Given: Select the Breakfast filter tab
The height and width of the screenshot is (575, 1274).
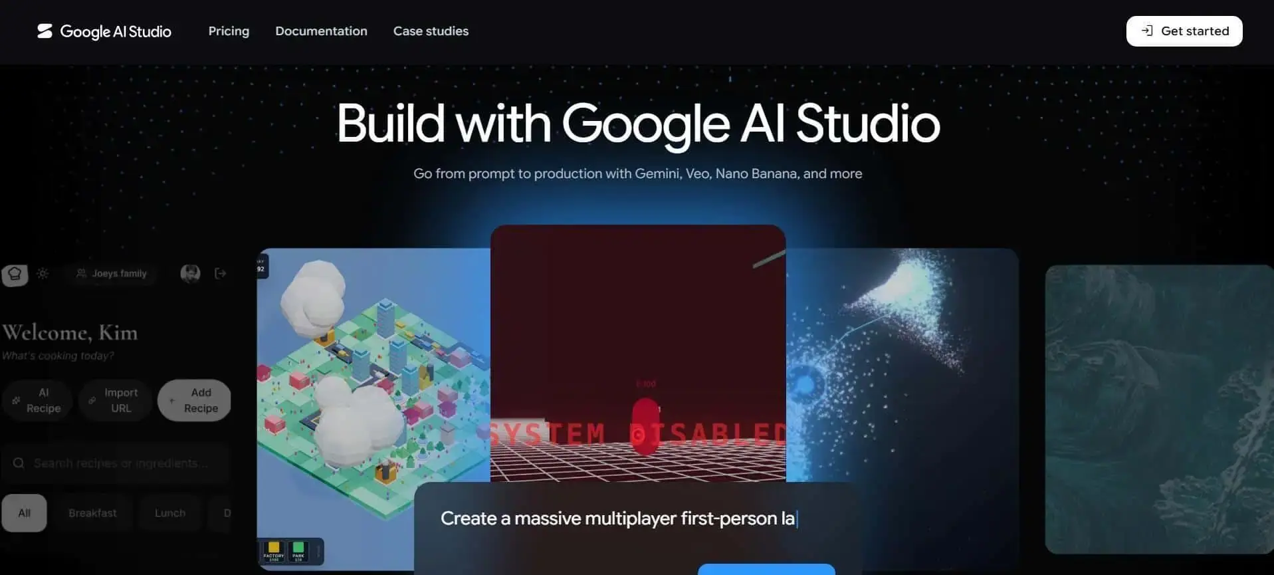Looking at the screenshot, I should pos(92,513).
